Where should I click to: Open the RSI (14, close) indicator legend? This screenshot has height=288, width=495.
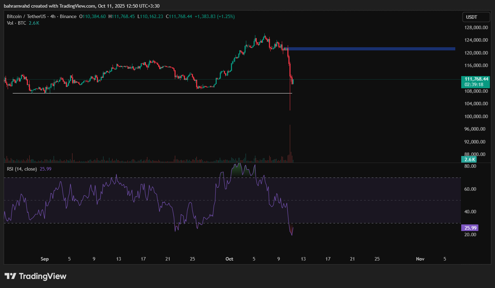[x=22, y=169]
